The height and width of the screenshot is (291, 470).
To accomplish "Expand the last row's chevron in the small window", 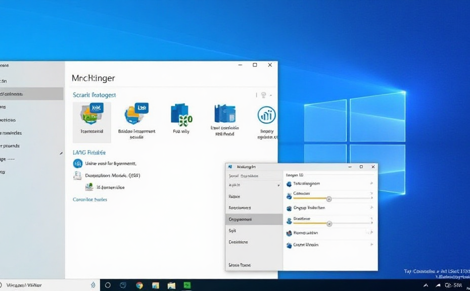I will [371, 245].
